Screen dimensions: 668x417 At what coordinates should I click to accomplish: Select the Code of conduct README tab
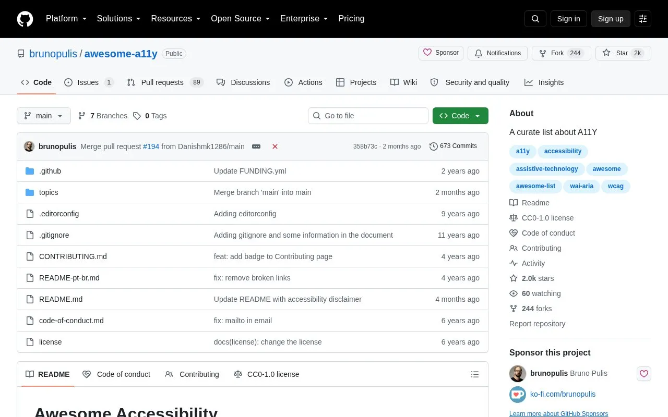coord(116,374)
